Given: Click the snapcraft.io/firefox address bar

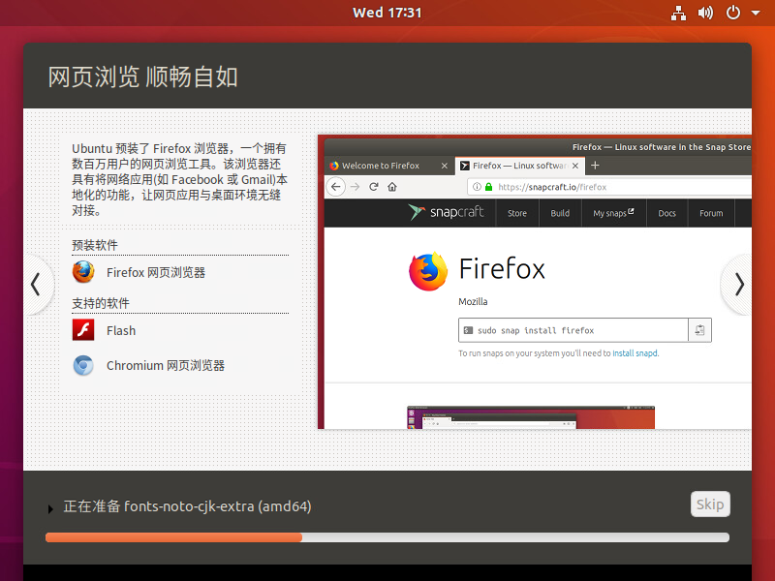Looking at the screenshot, I should (609, 187).
